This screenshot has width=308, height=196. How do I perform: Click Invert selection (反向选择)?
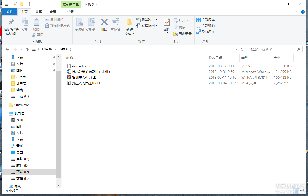205,31
